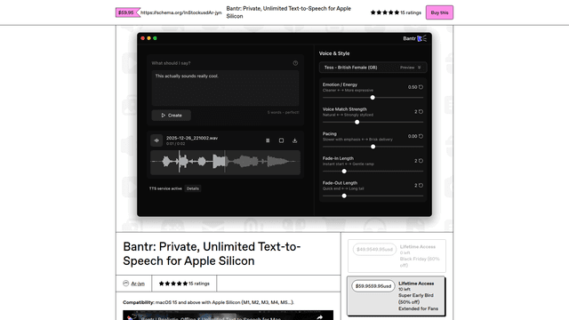Click the TTS service active status text
Viewport: 569px width, 320px height.
pyautogui.click(x=165, y=188)
